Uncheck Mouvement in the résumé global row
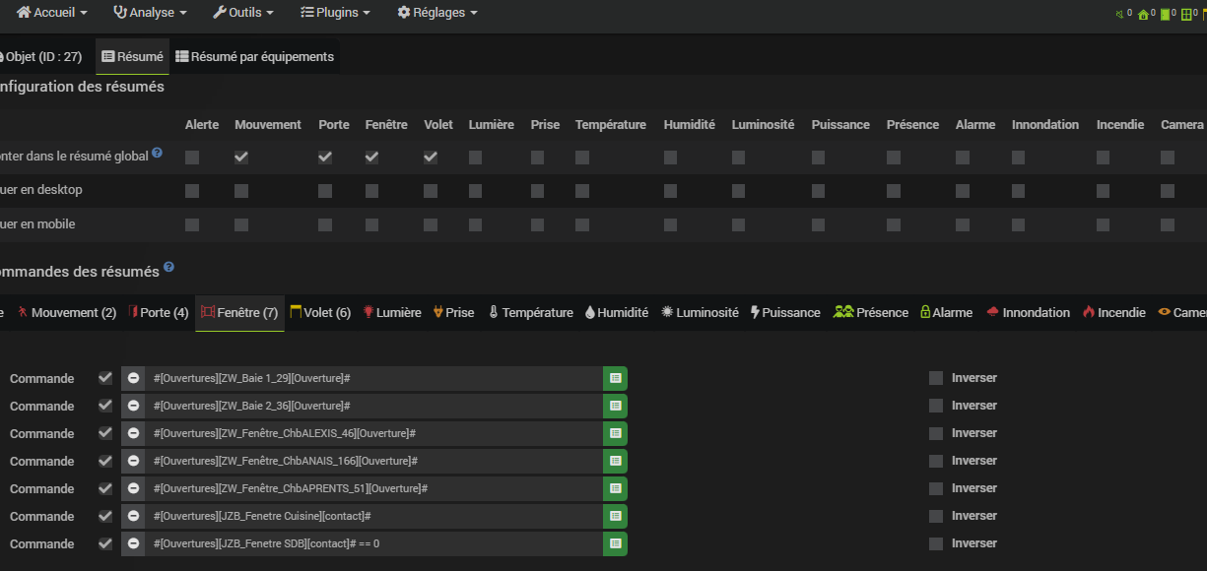The image size is (1207, 571). [241, 158]
